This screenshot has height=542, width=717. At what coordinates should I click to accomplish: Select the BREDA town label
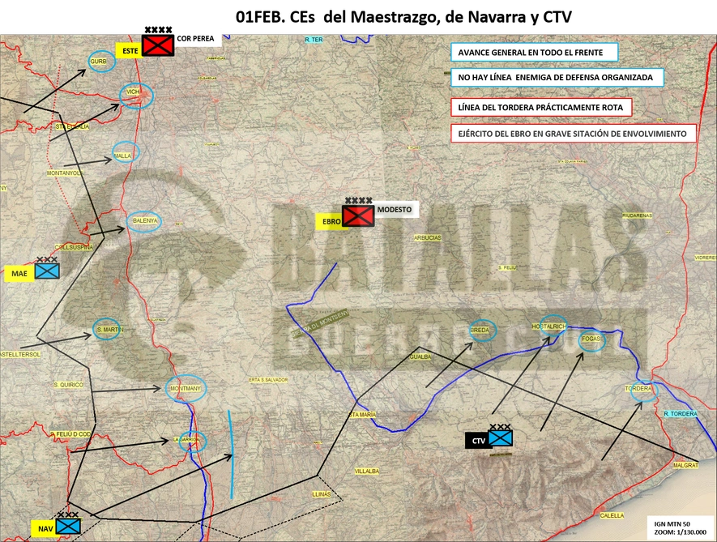[480, 330]
